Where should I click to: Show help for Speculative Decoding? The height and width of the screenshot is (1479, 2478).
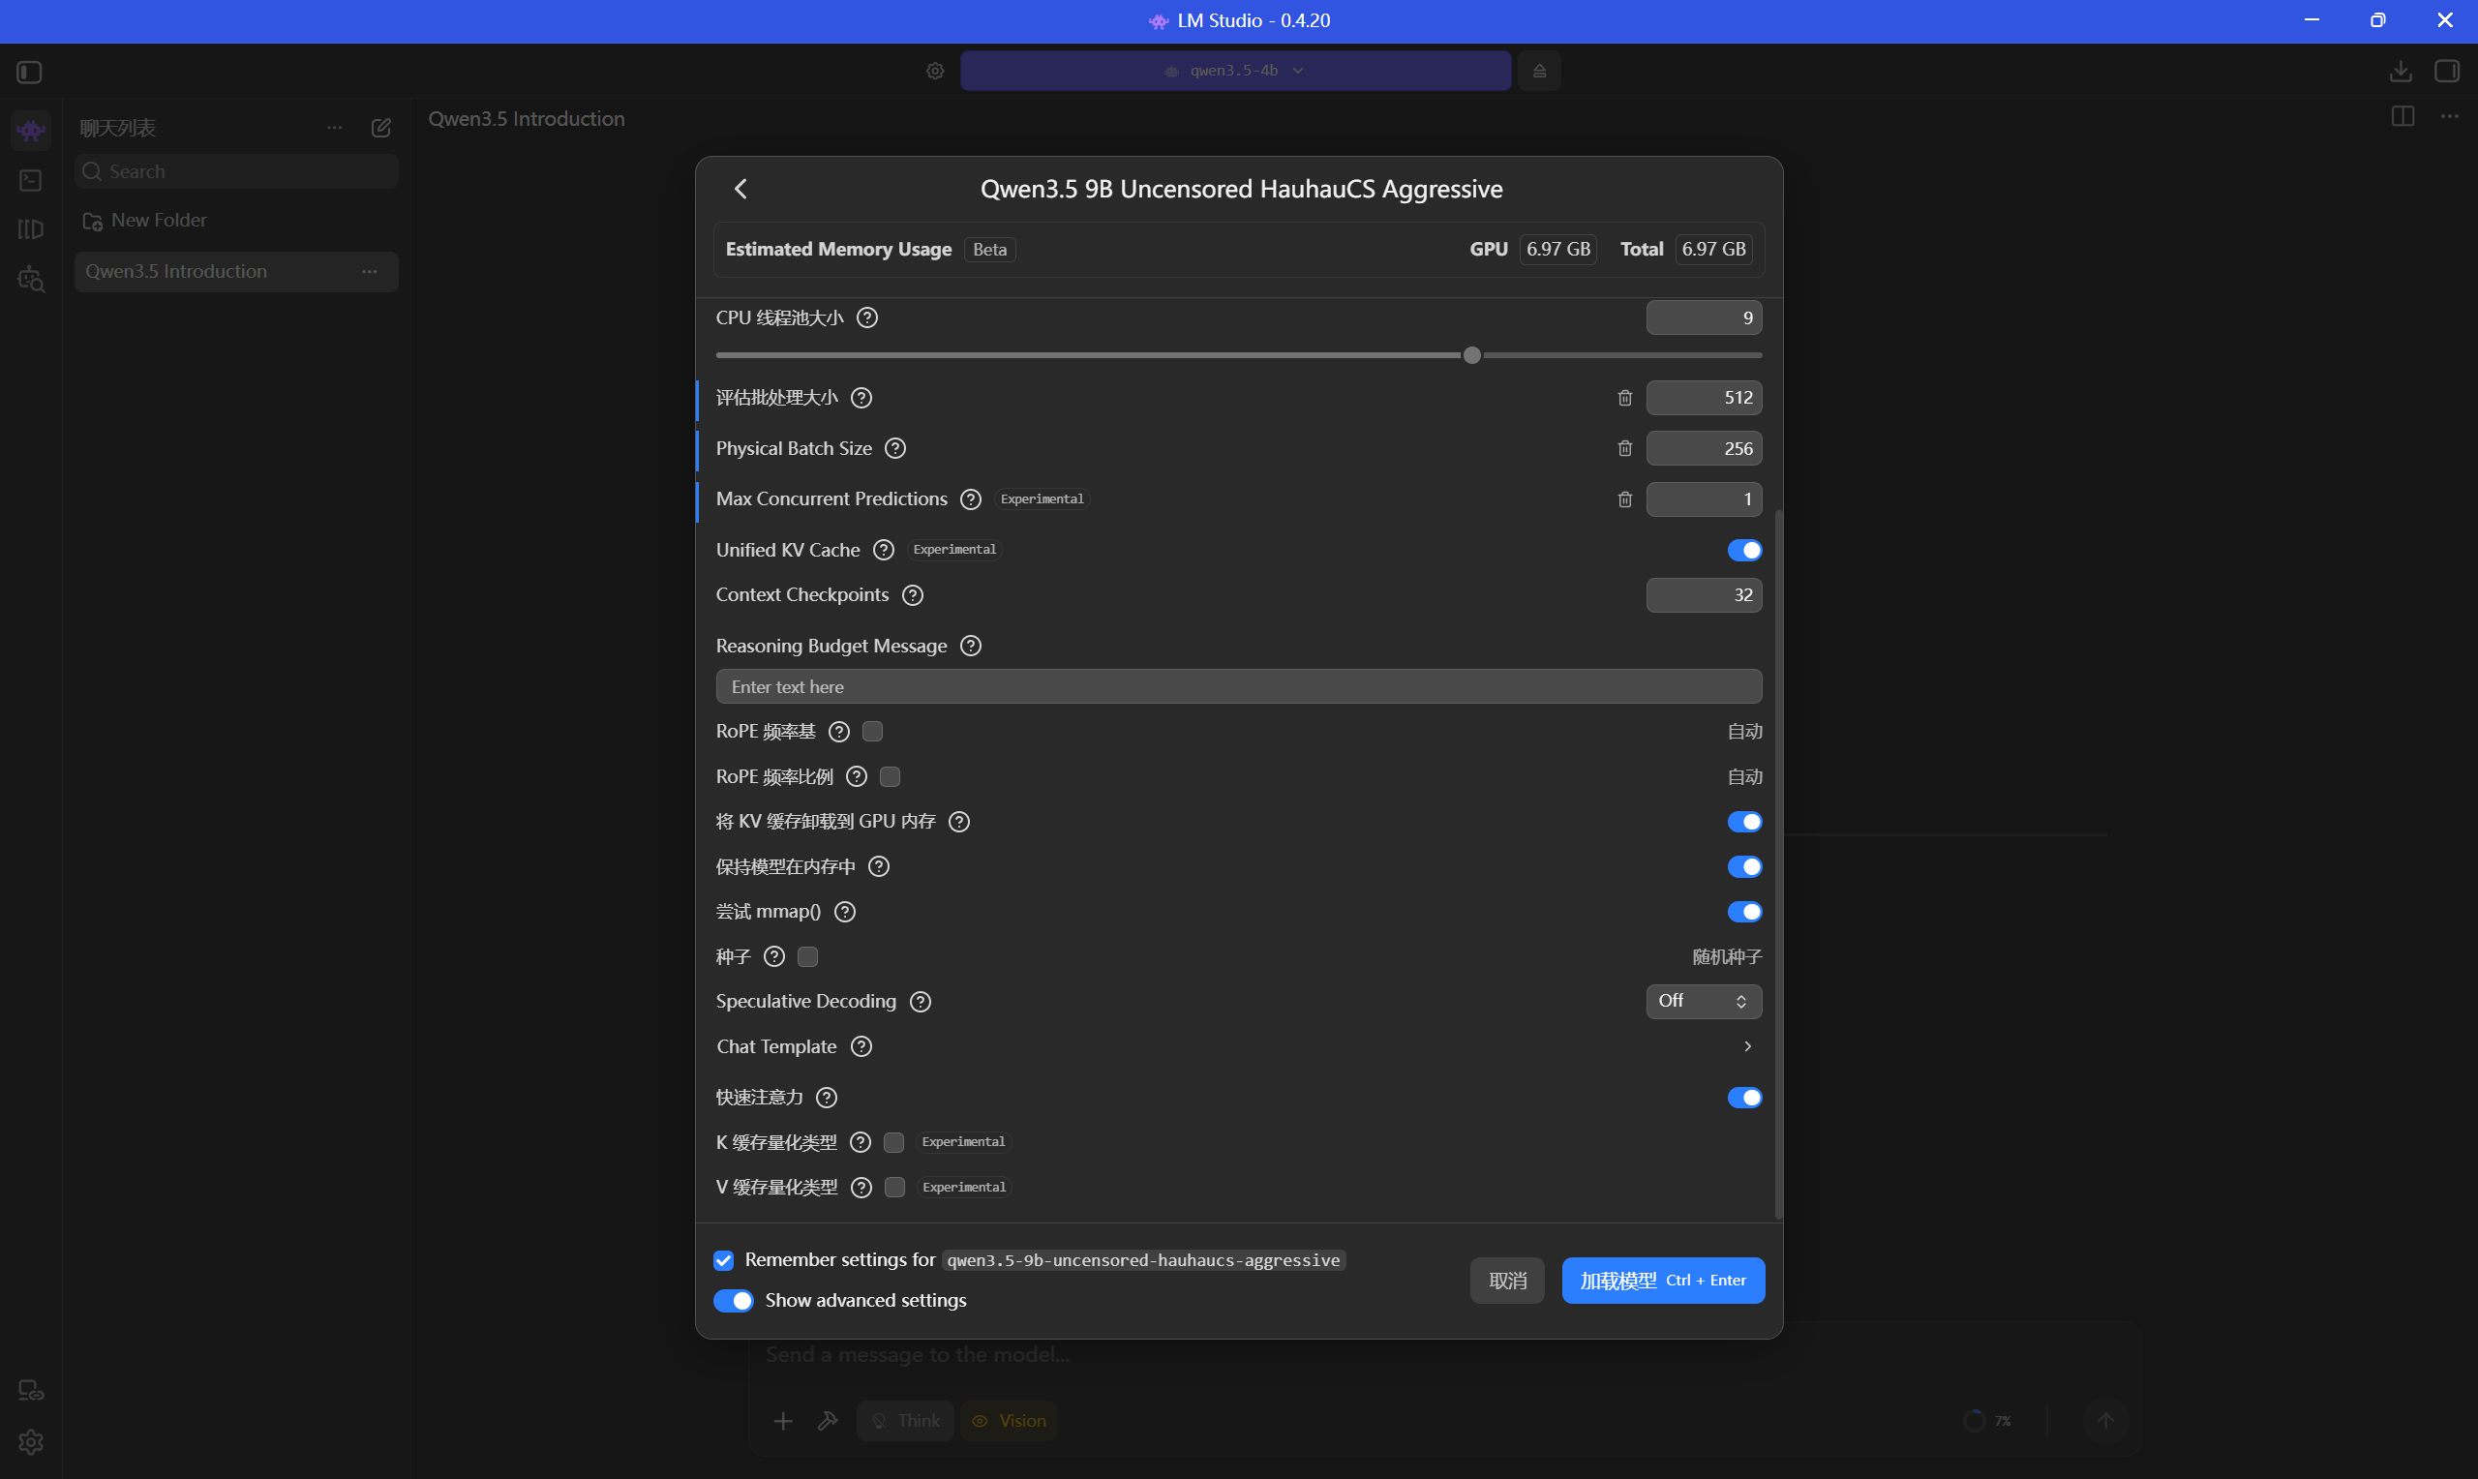tap(921, 1002)
